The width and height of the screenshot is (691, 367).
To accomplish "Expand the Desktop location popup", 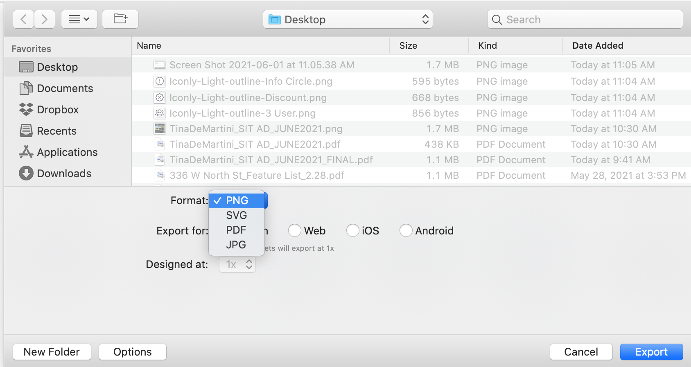I will click(348, 20).
